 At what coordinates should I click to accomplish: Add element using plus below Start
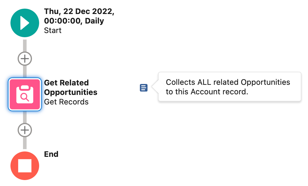pyautogui.click(x=25, y=59)
